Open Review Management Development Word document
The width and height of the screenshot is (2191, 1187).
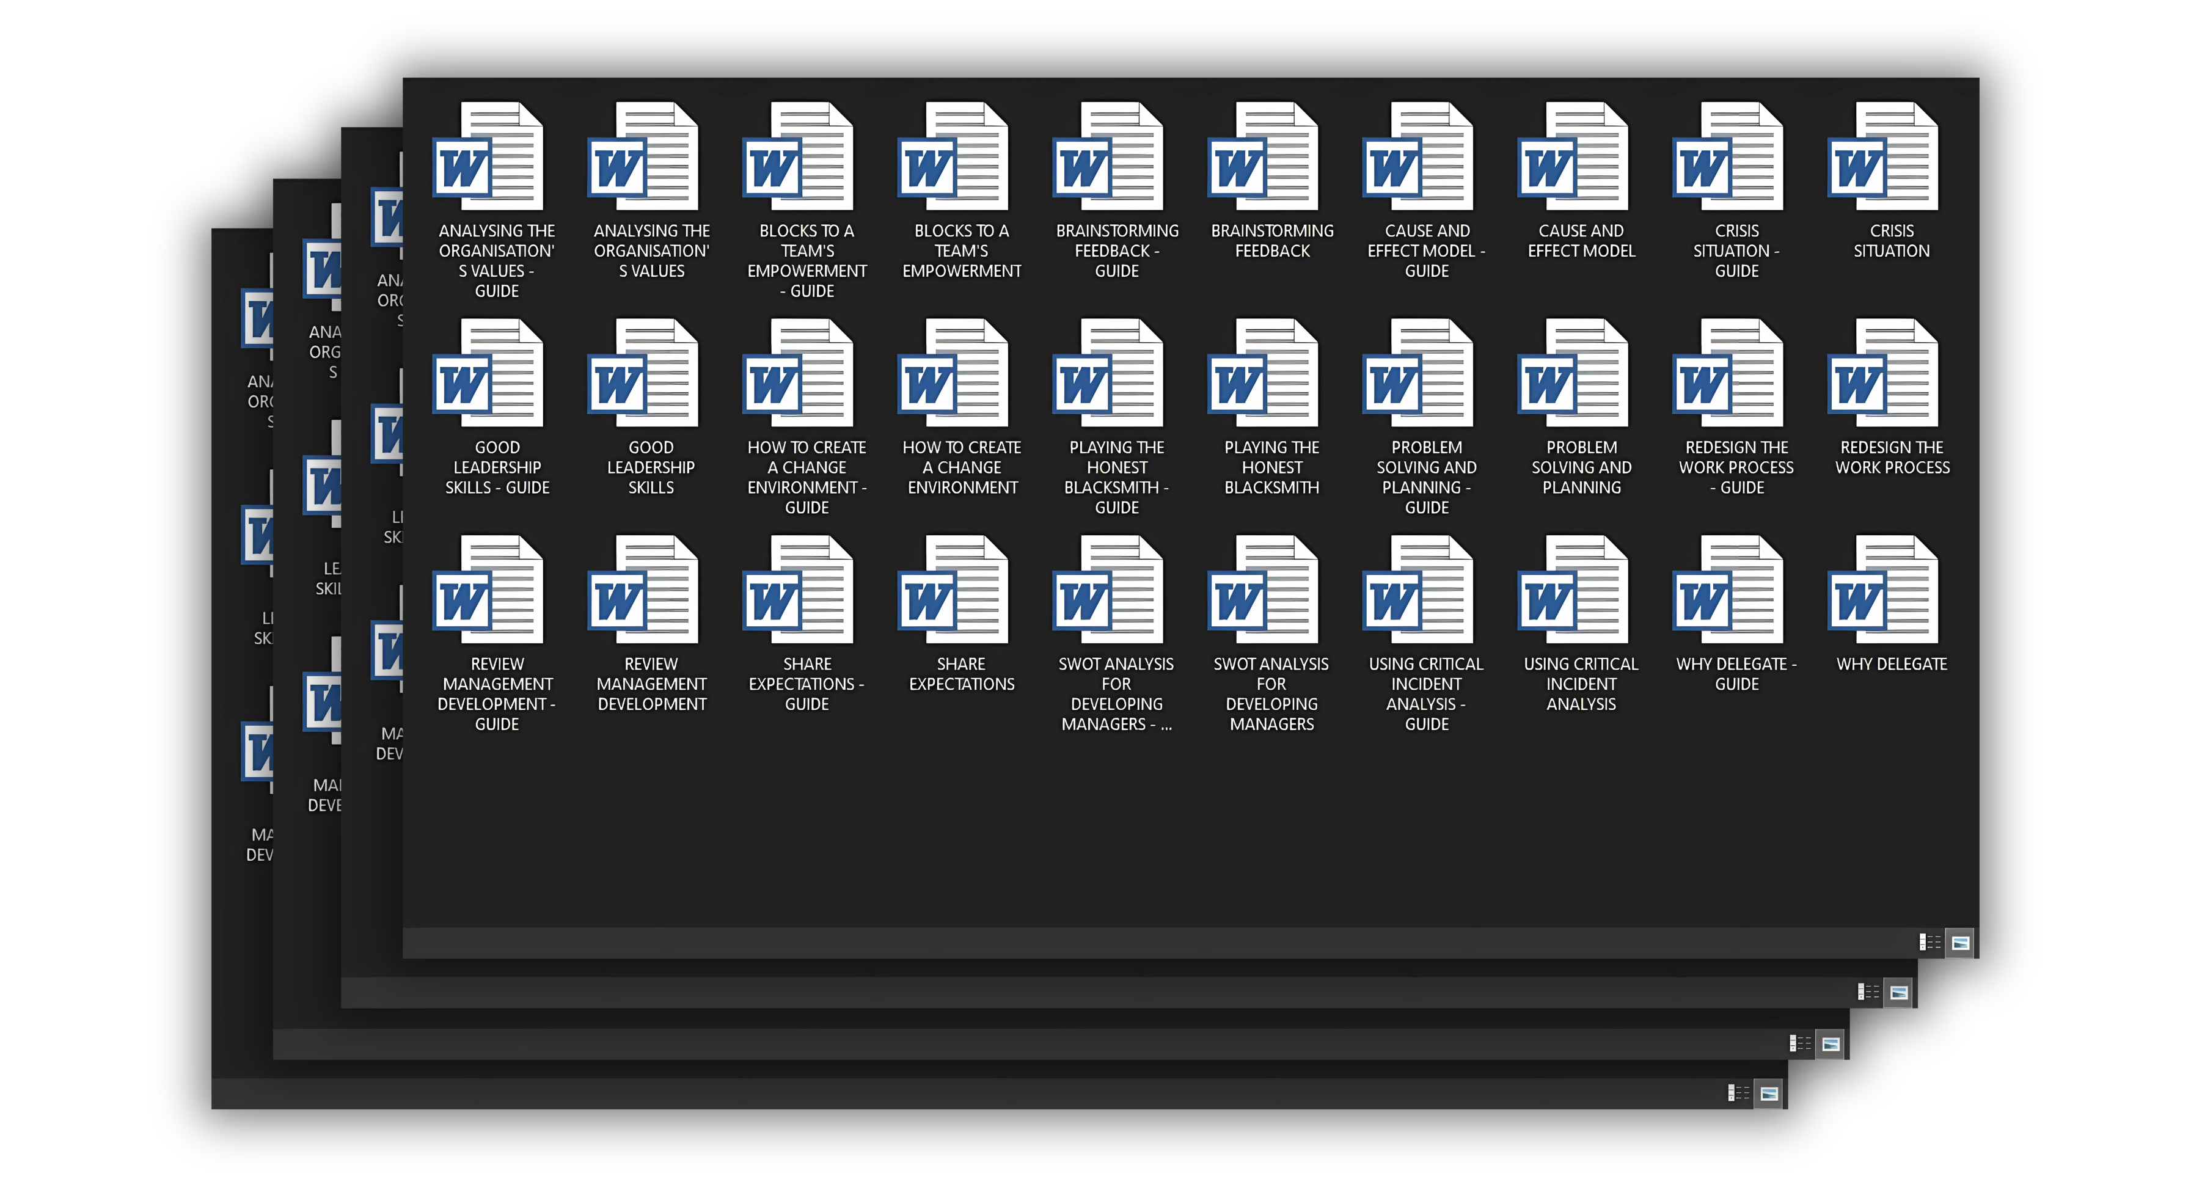pos(643,590)
